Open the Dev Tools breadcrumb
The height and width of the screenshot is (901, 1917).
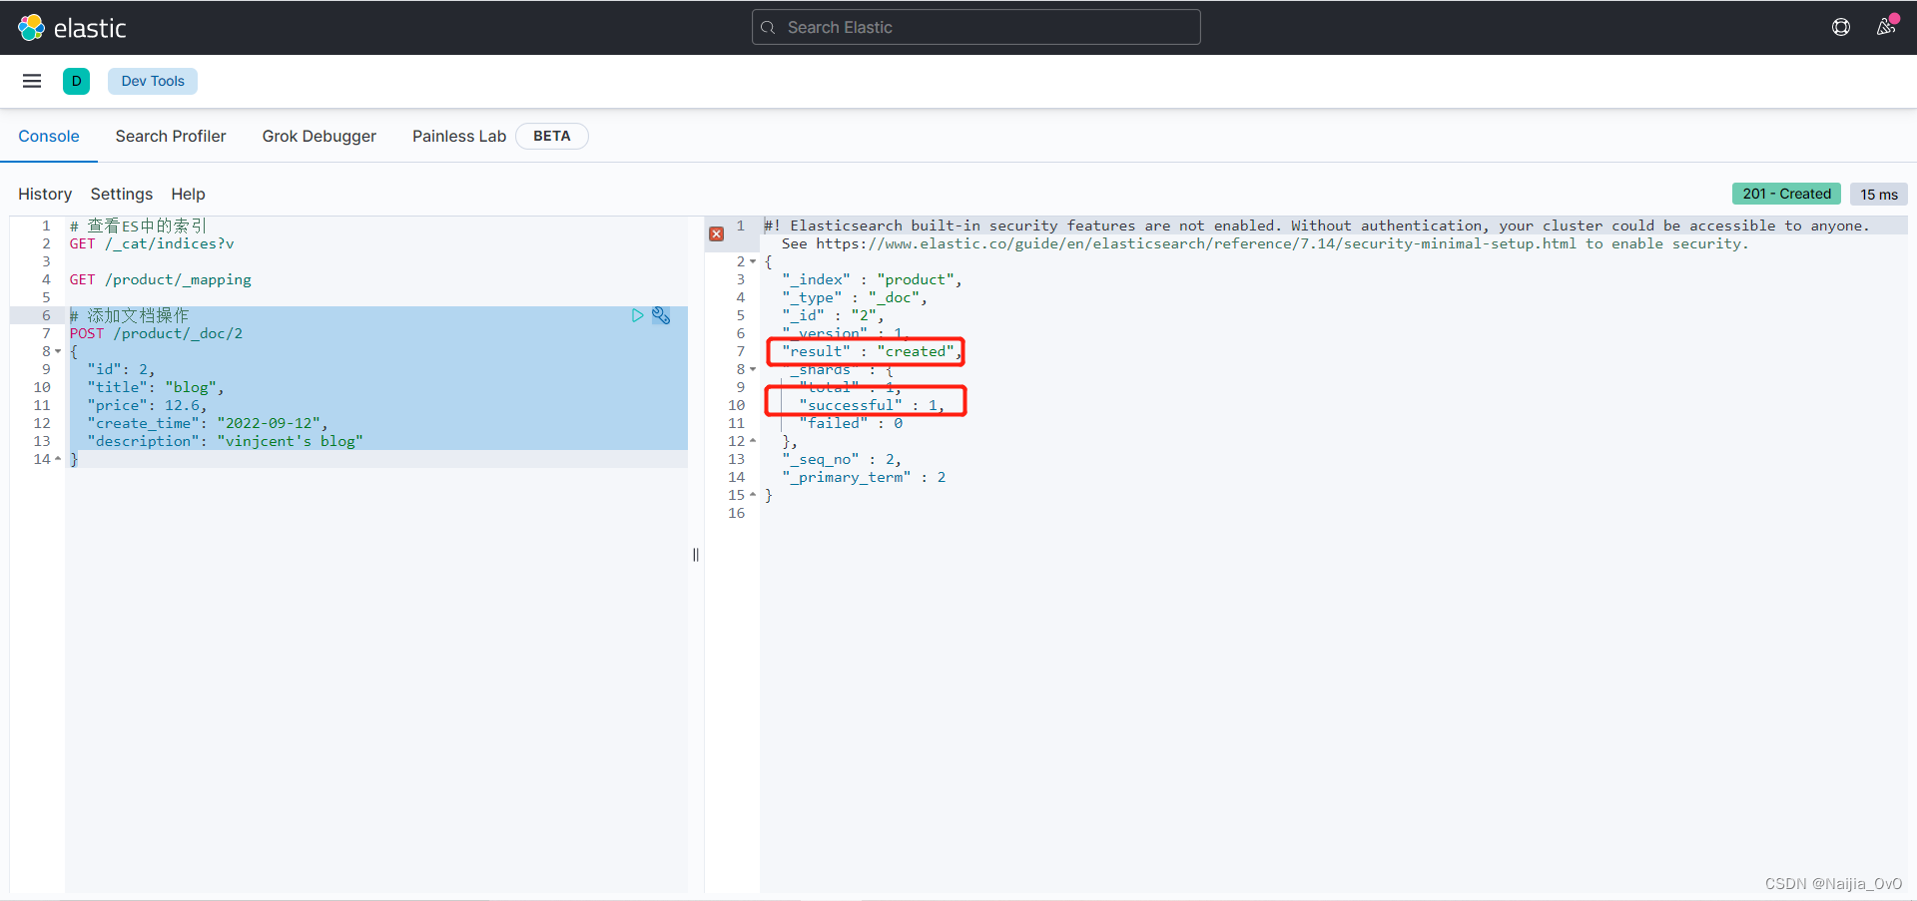153,81
